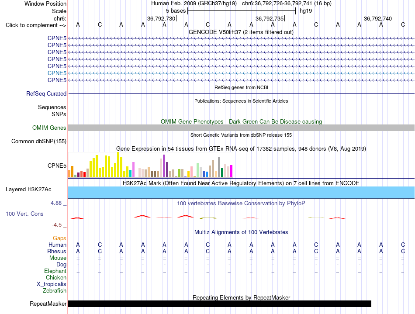Click the CPNE5 label beside the GTEx bar chart
This screenshot has width=415, height=314.
click(57, 166)
